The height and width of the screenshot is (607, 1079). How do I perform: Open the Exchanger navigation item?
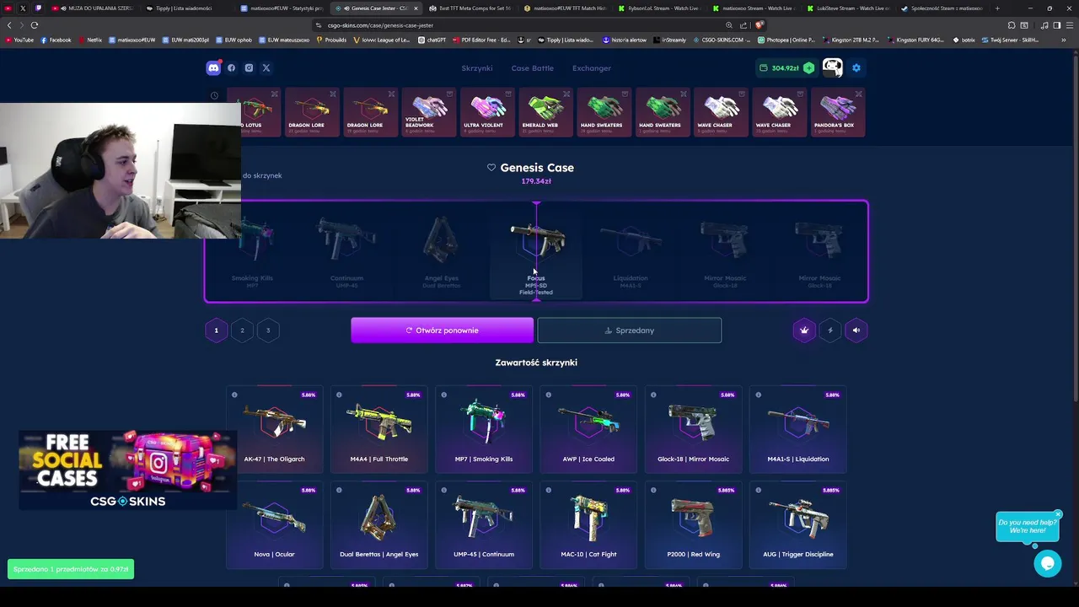click(x=592, y=68)
